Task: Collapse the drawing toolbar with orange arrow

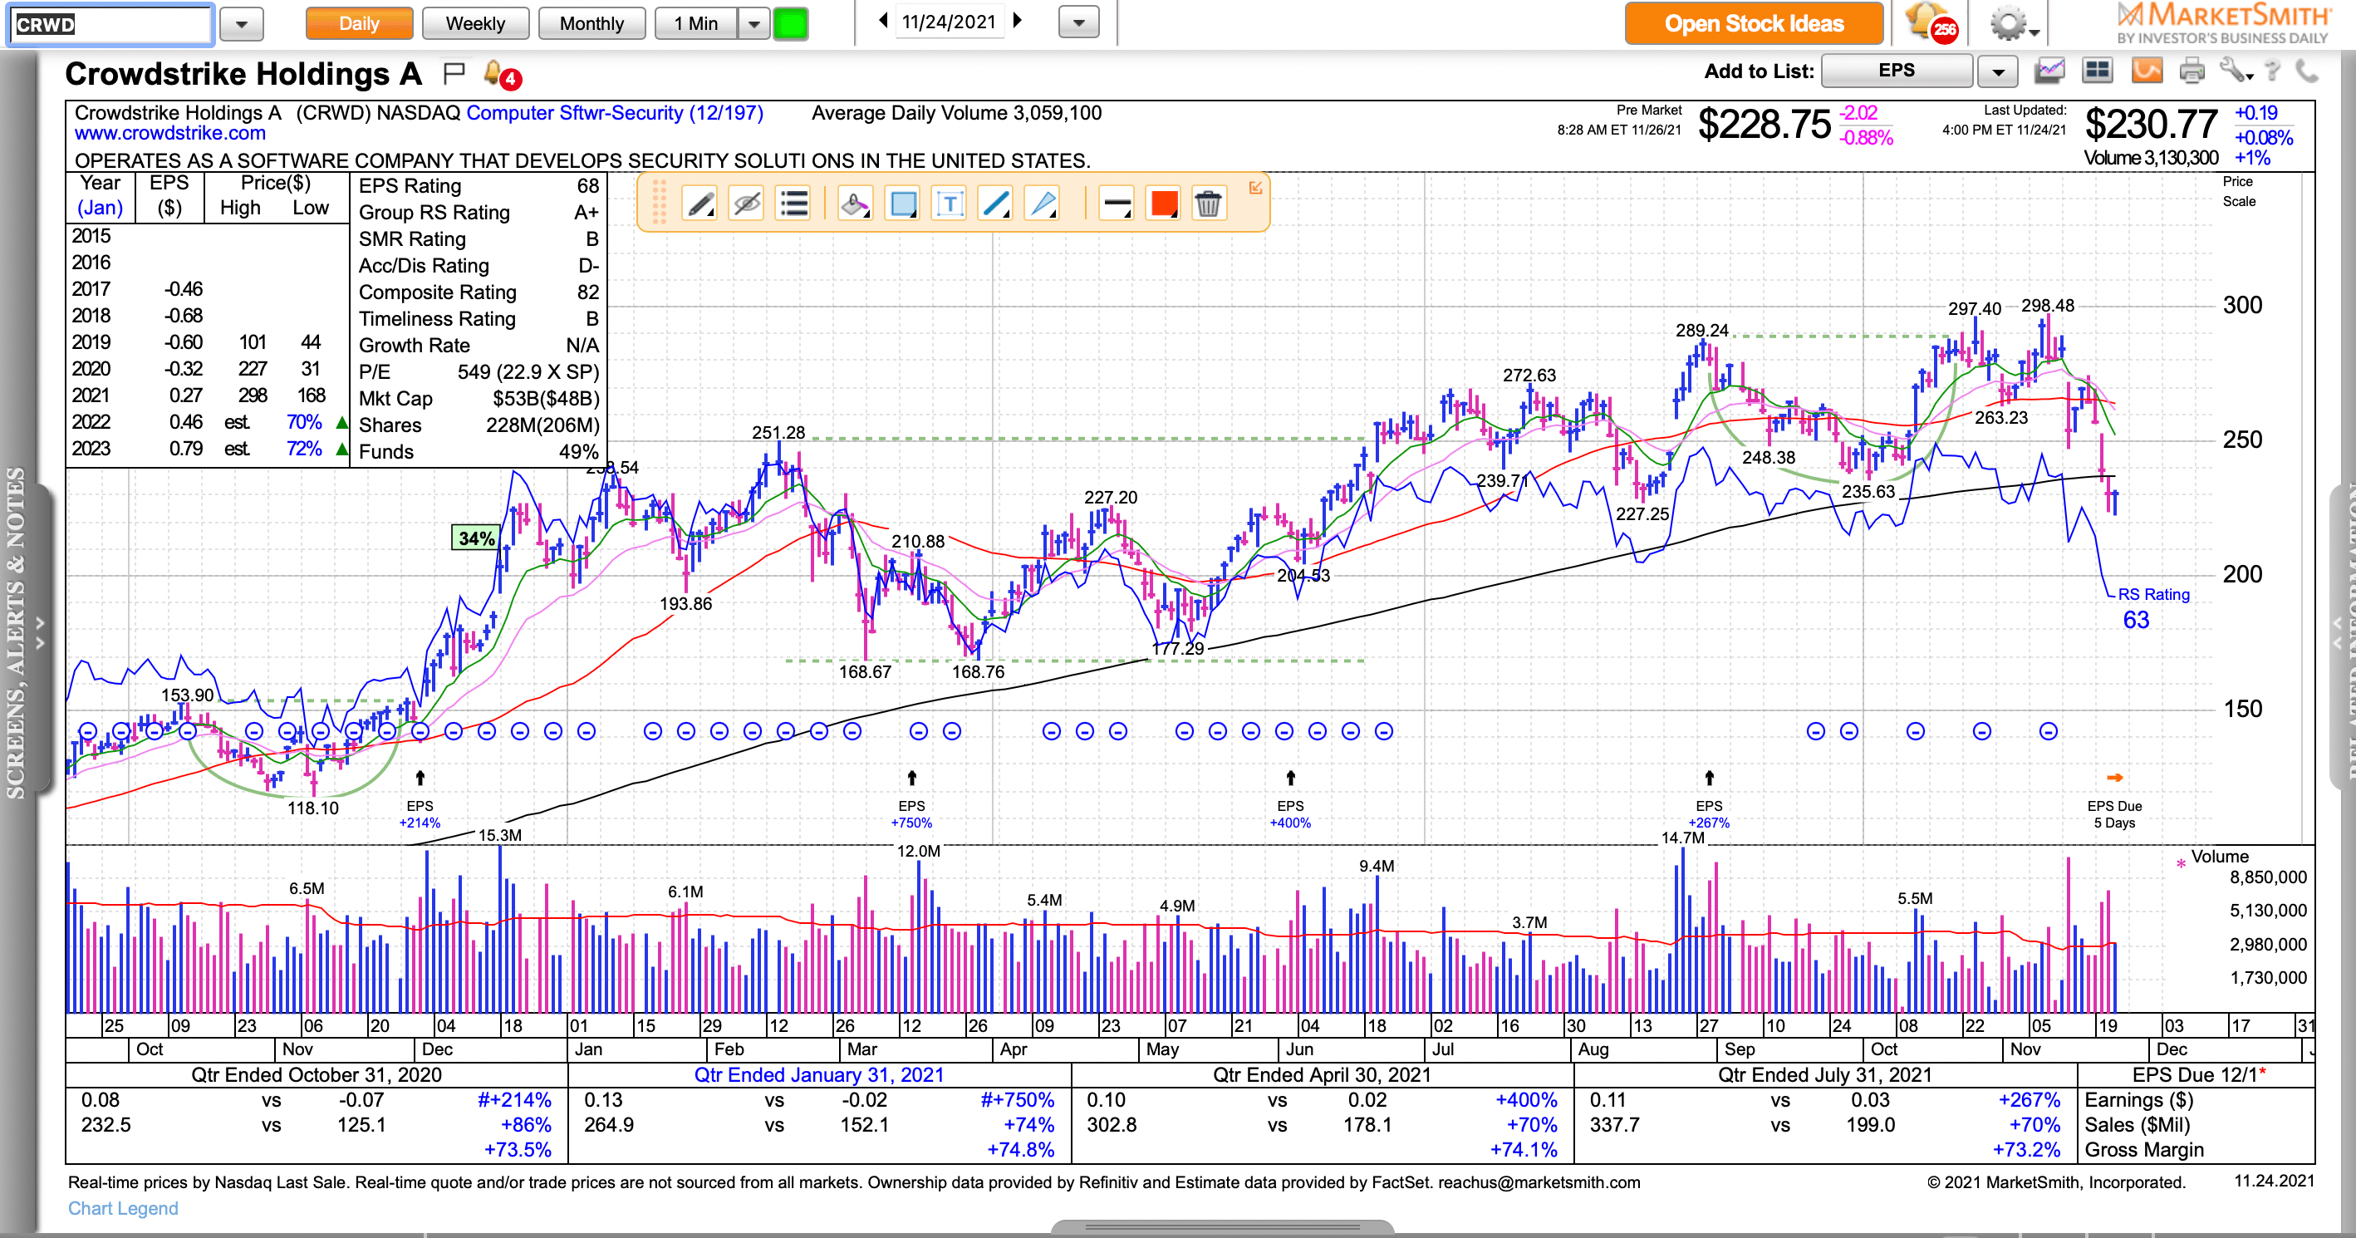Action: click(1256, 188)
